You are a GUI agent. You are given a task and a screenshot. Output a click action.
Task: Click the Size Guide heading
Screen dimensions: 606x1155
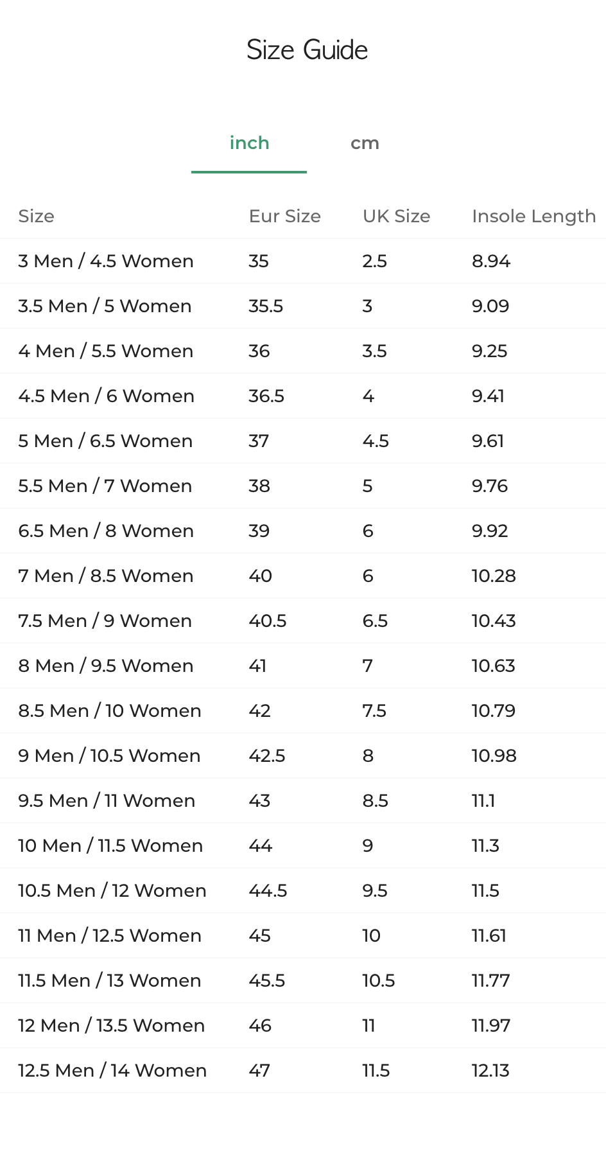coord(307,50)
